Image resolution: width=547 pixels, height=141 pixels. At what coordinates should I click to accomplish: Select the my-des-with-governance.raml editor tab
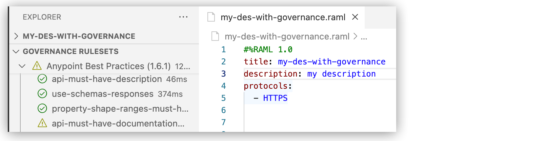[x=283, y=17]
